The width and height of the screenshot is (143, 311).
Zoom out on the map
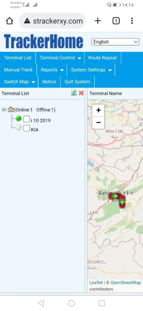pyautogui.click(x=98, y=123)
